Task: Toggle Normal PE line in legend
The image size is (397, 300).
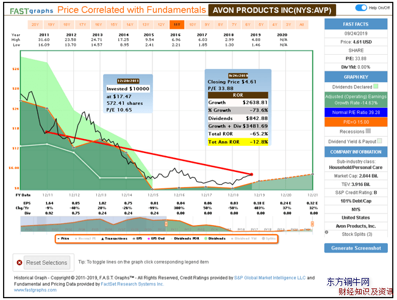Action: [85, 238]
